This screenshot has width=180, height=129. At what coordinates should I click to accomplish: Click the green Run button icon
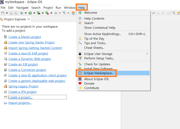point(30,13)
